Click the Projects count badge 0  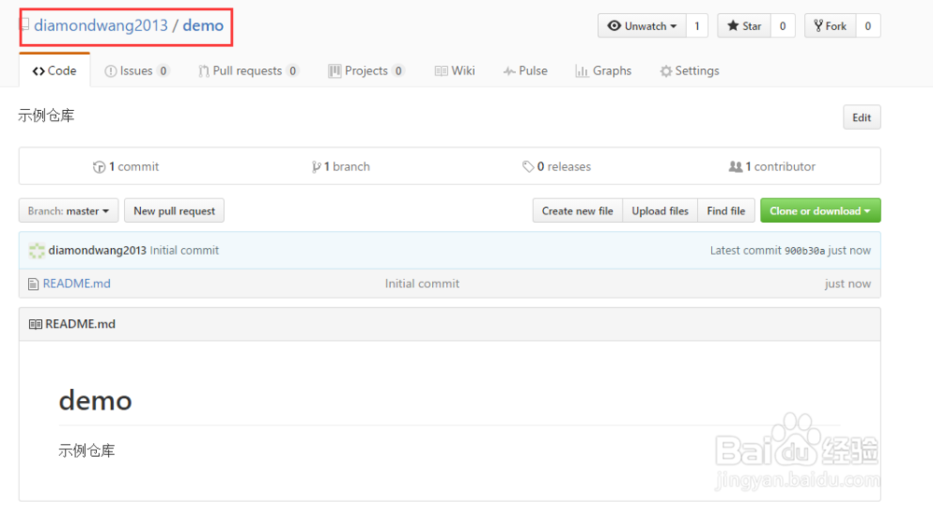click(398, 72)
